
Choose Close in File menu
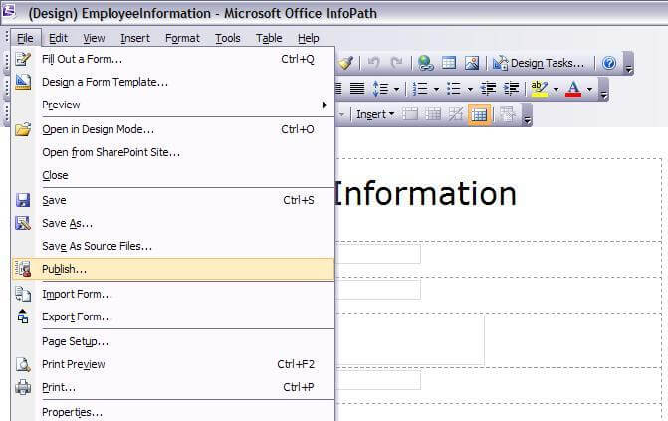pos(173,175)
